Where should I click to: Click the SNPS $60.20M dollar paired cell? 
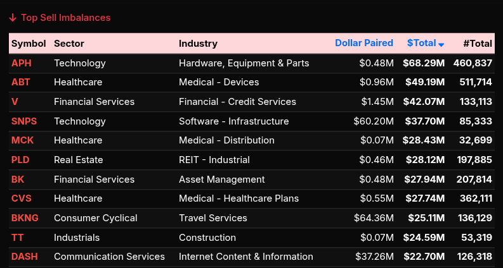pyautogui.click(x=374, y=121)
